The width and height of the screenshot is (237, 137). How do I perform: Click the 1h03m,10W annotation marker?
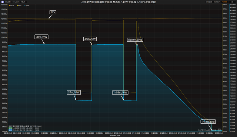[120, 93]
